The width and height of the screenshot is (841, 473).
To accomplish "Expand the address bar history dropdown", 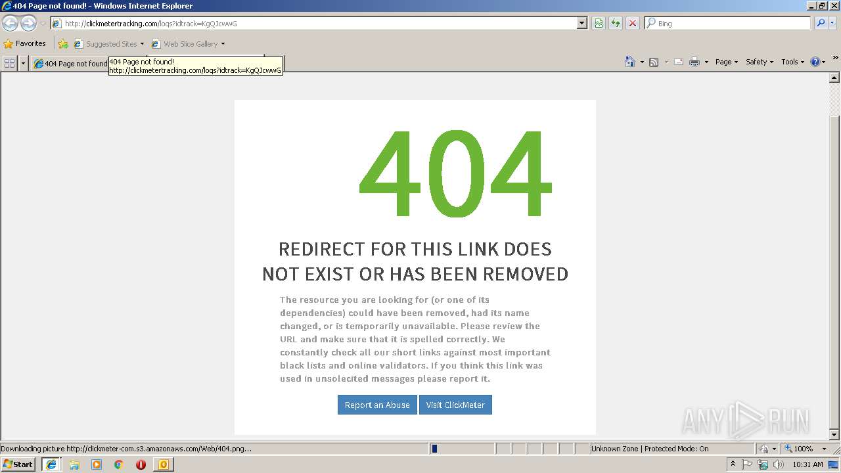I will (x=582, y=23).
